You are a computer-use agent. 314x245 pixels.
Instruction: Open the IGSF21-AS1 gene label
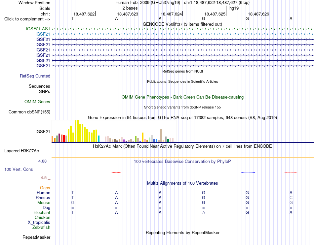[x=38, y=29]
